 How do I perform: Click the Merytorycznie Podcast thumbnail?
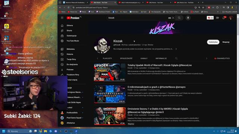coord(110,94)
